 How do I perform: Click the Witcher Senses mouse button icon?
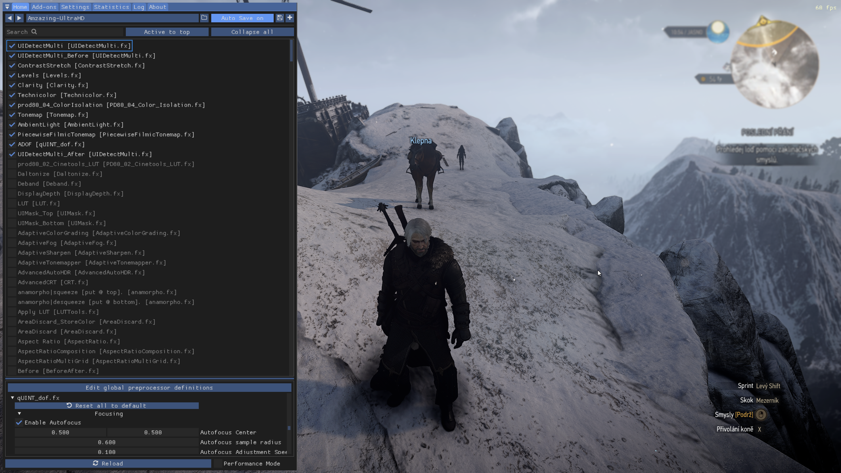coord(761,415)
